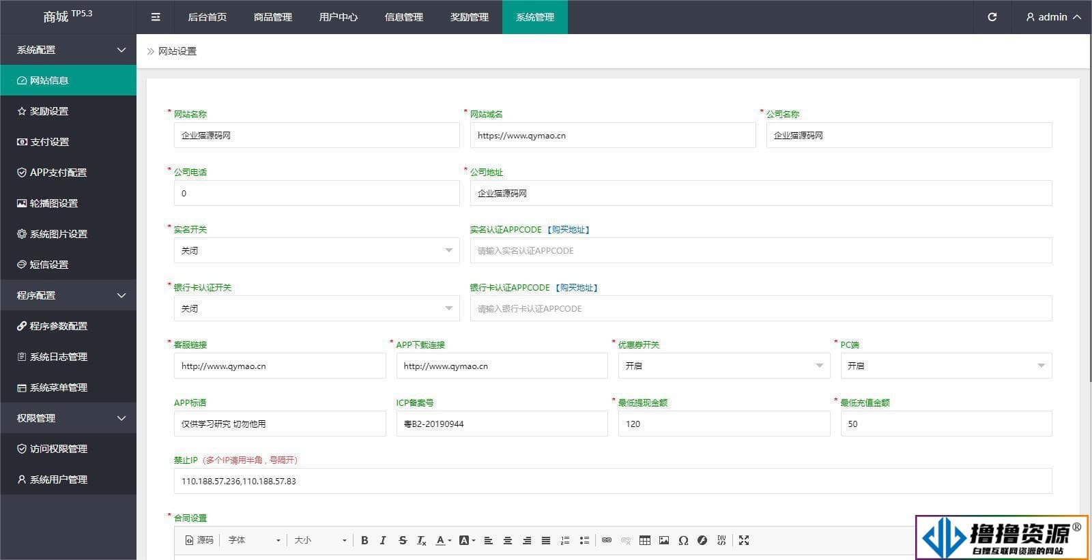
Task: Open the 实名开关 dropdown
Action: (x=317, y=250)
